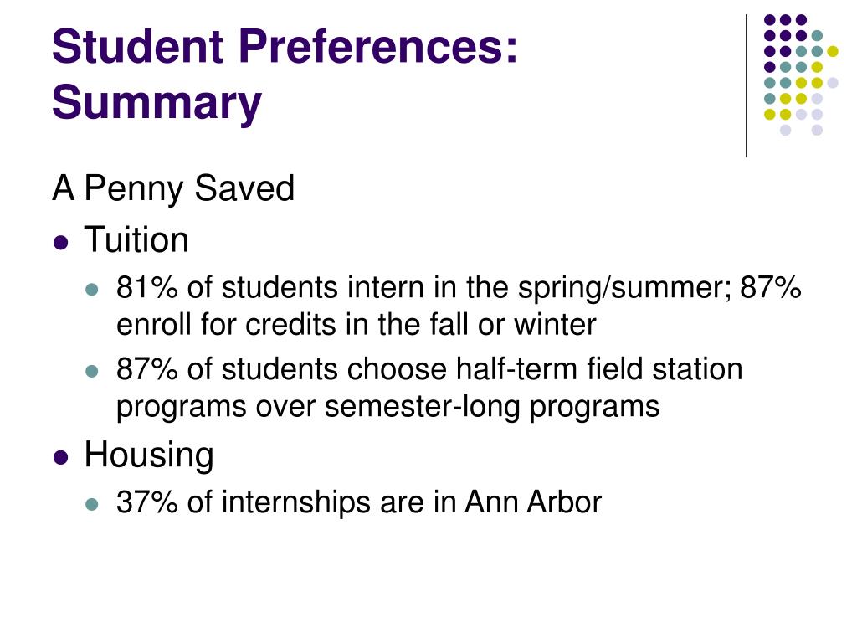Image resolution: width=857 pixels, height=643 pixels.
Task: Click the teal bullet before '81% of students'
Action: point(92,289)
